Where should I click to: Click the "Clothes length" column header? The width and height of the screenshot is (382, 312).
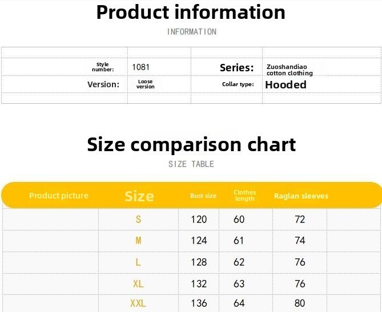point(245,196)
